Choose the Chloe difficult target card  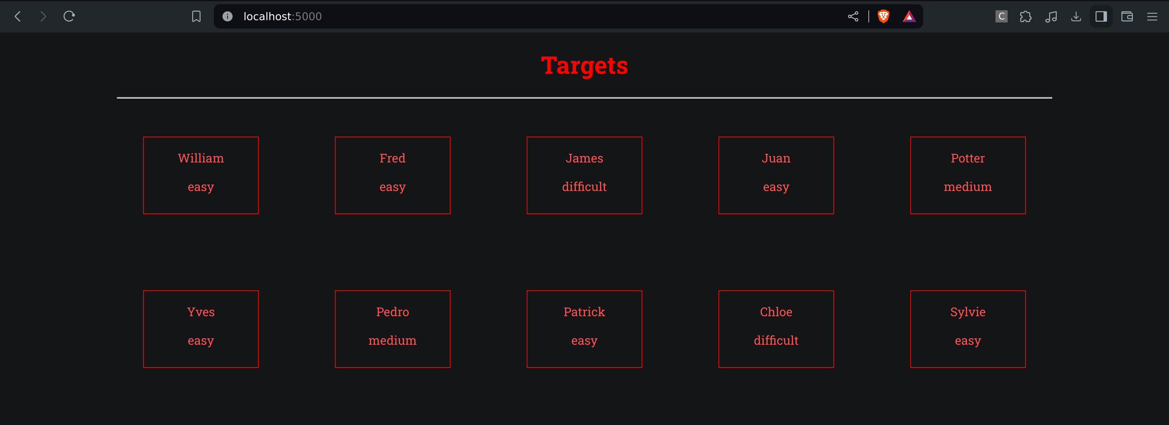tap(776, 329)
